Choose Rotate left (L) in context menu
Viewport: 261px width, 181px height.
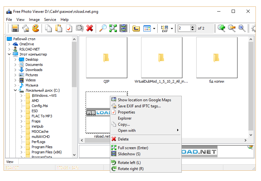pyautogui.click(x=146, y=163)
